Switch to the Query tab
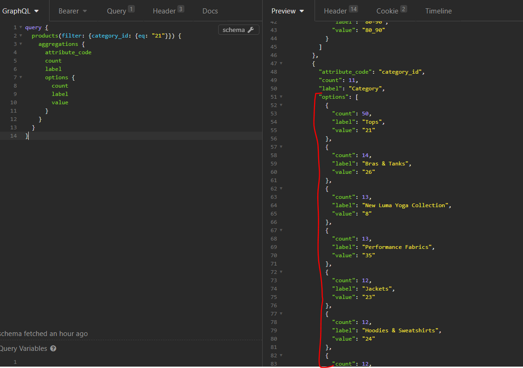 [x=120, y=11]
